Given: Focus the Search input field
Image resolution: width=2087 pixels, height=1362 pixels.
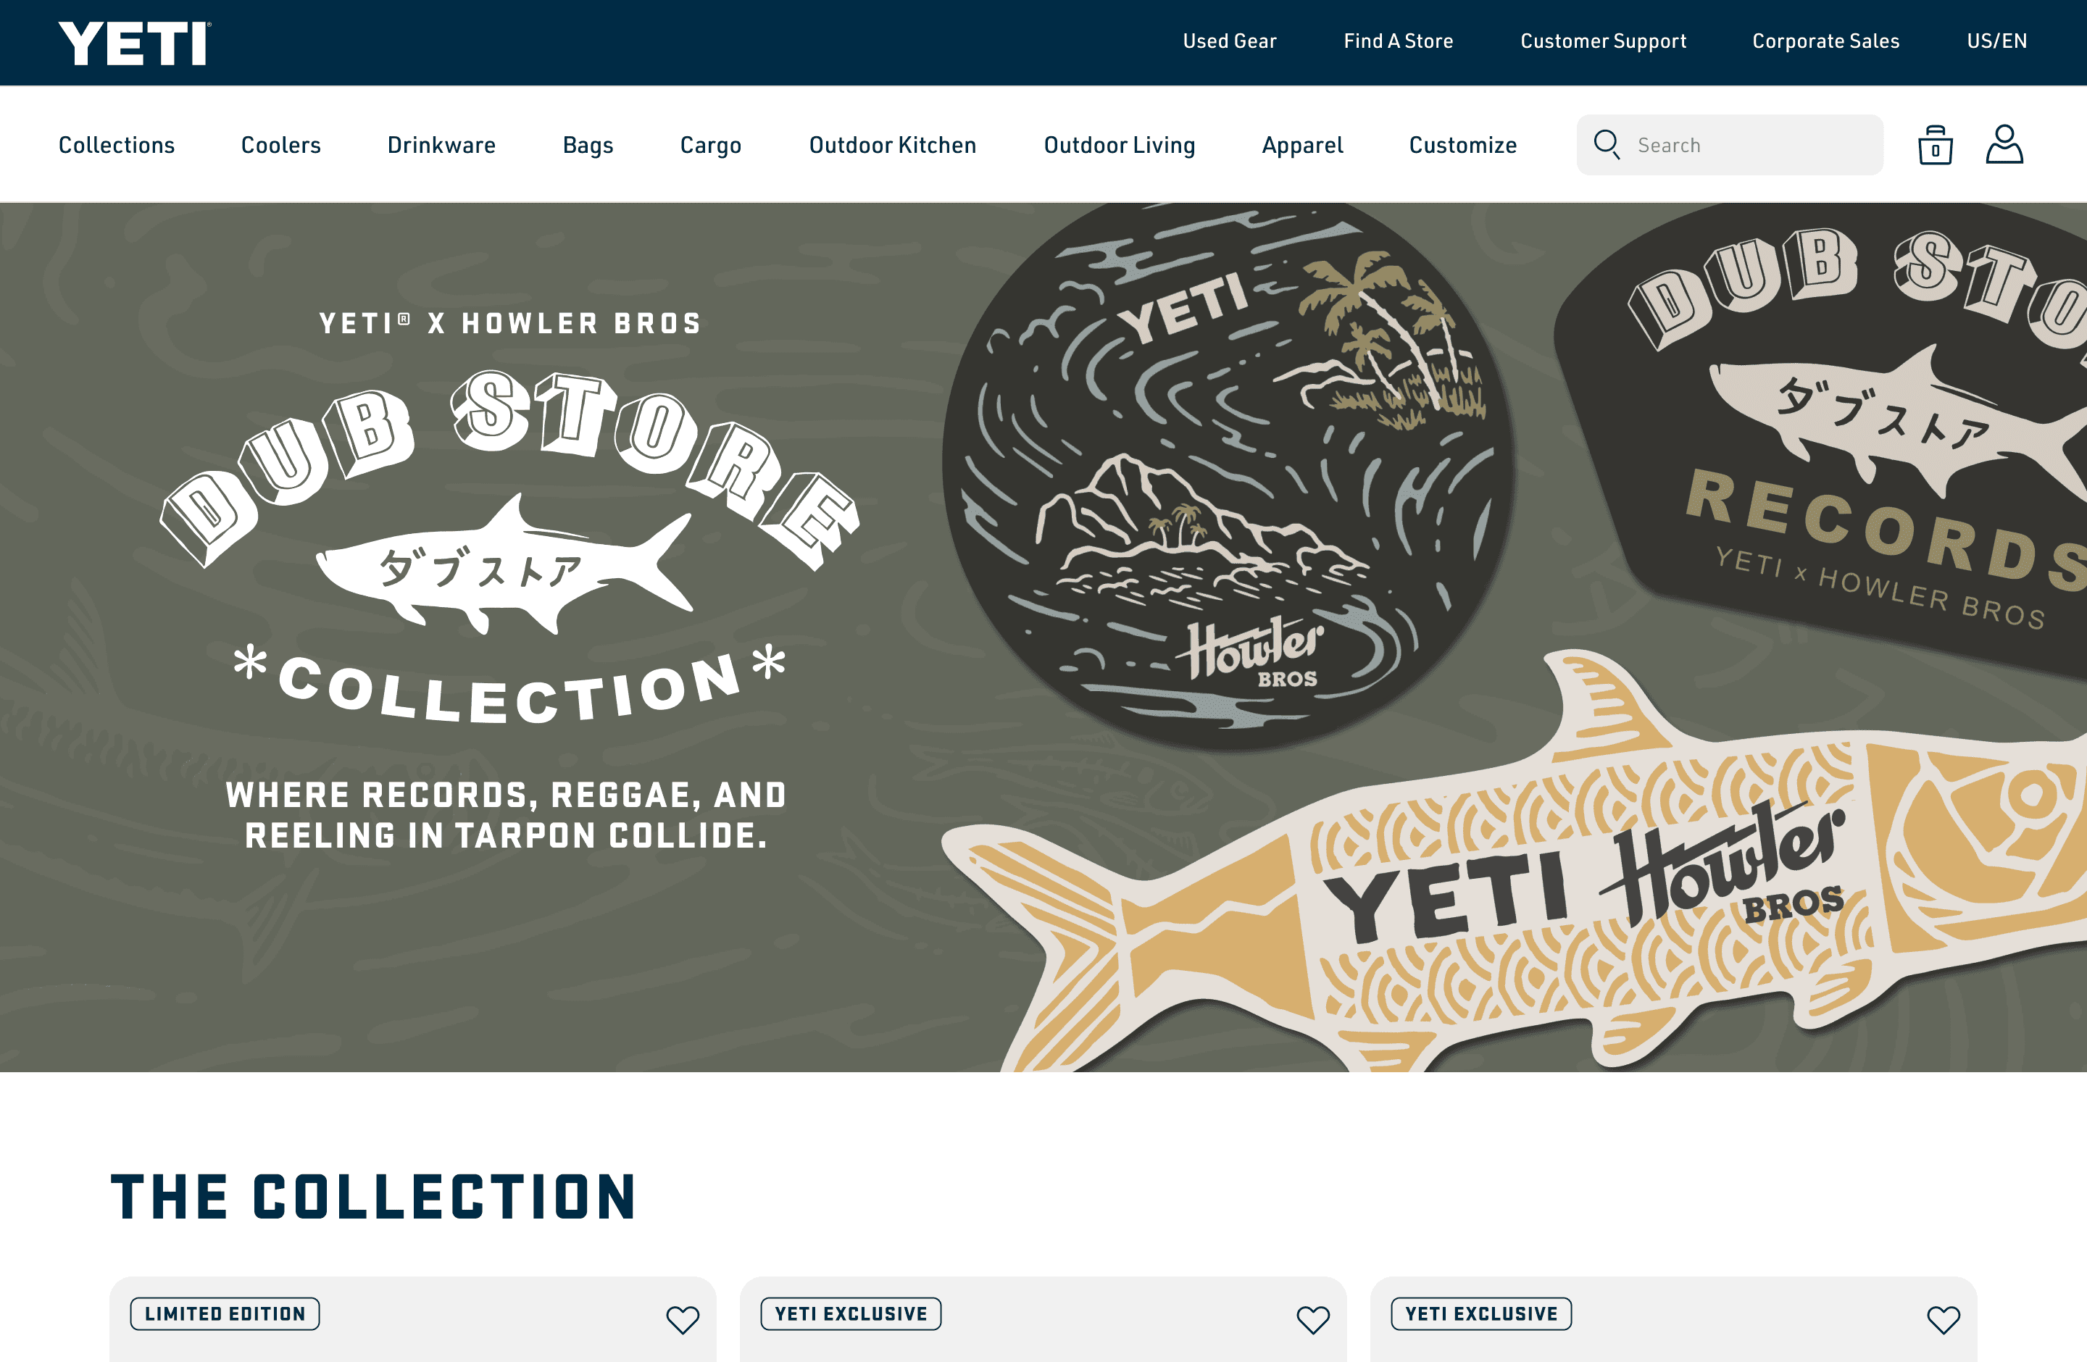Looking at the screenshot, I should click(x=1729, y=145).
